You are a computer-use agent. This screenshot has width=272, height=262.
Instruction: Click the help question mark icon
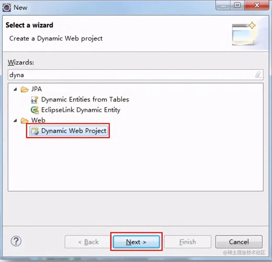coord(16,241)
